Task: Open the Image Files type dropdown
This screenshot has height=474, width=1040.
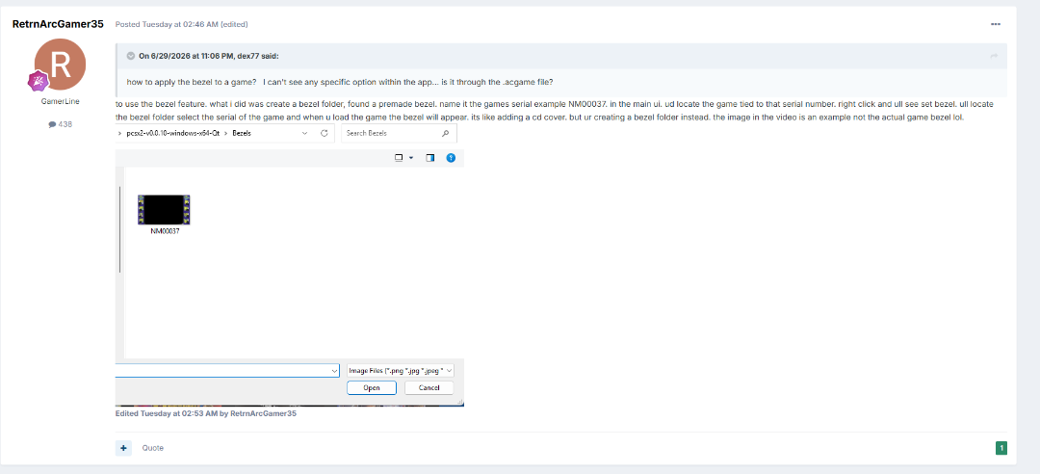Action: pos(400,371)
